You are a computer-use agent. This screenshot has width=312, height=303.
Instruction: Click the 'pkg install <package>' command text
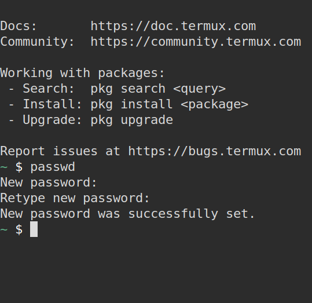pyautogui.click(x=170, y=104)
